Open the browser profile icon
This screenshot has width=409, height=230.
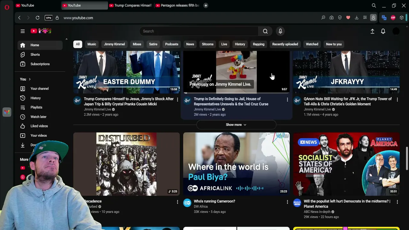coord(373,18)
